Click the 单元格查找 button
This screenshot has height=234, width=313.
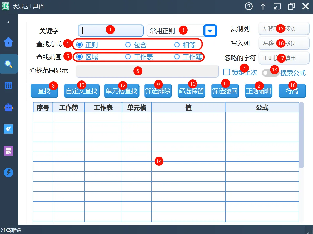click(122, 91)
